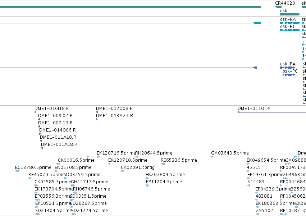Click the CK02091.contig label

[x=138, y=167]
